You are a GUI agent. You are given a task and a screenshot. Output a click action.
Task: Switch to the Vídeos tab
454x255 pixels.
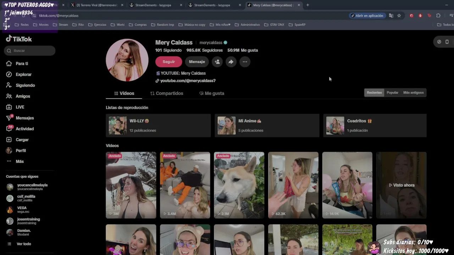pyautogui.click(x=124, y=93)
